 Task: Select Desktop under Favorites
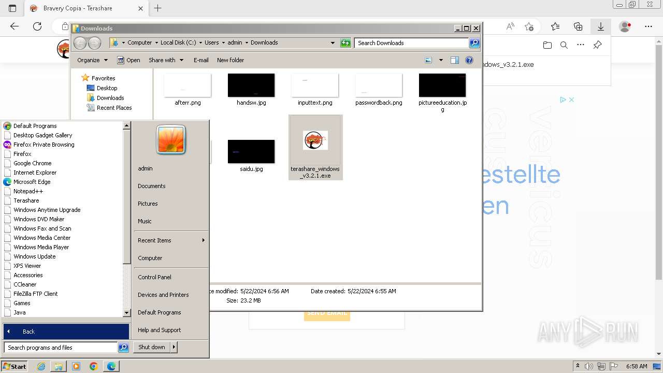[107, 88]
